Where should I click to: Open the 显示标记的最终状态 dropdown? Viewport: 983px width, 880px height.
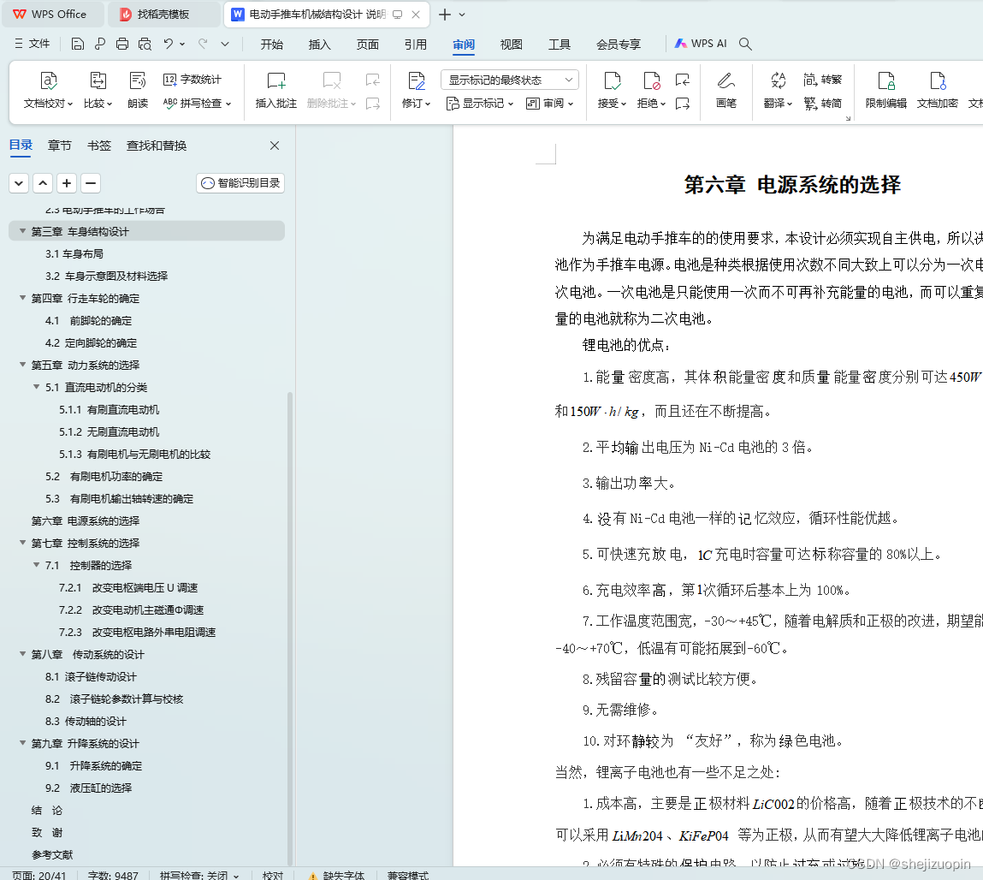pyautogui.click(x=510, y=80)
